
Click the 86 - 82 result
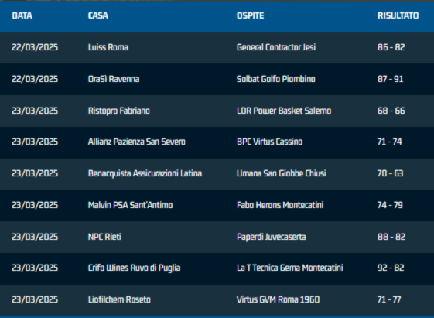(x=391, y=47)
